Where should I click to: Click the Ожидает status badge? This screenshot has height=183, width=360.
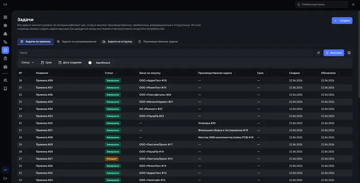pyautogui.click(x=112, y=159)
